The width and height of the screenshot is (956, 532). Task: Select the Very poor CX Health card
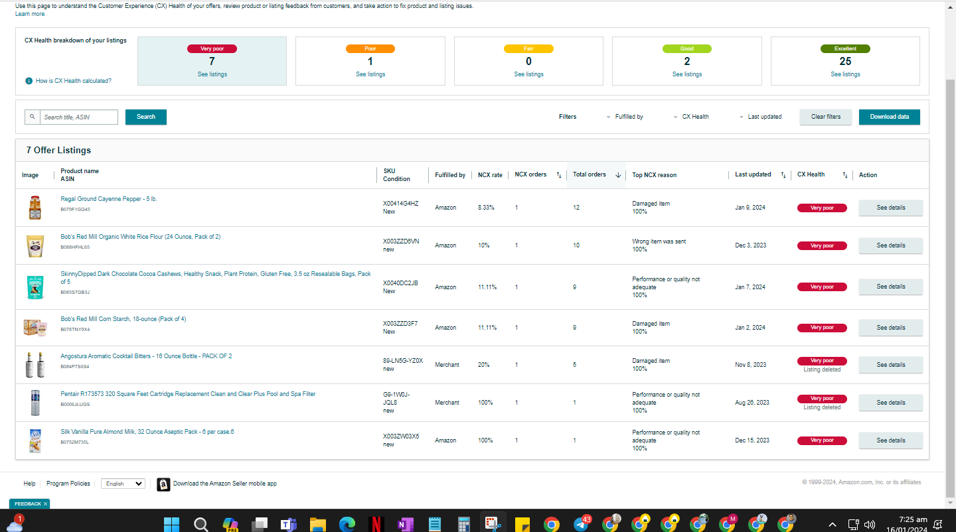pyautogui.click(x=212, y=61)
